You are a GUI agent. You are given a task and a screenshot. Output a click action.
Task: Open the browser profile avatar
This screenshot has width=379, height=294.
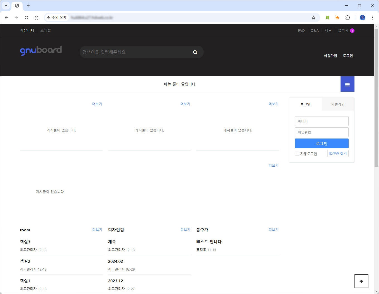pos(363,18)
